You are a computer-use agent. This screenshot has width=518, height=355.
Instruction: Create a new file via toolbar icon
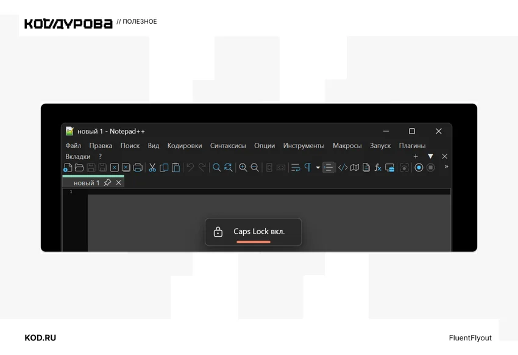pyautogui.click(x=68, y=168)
